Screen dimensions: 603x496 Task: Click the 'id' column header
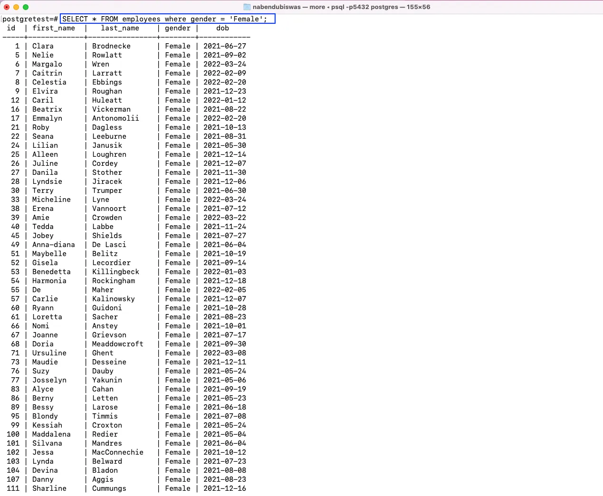tap(11, 28)
